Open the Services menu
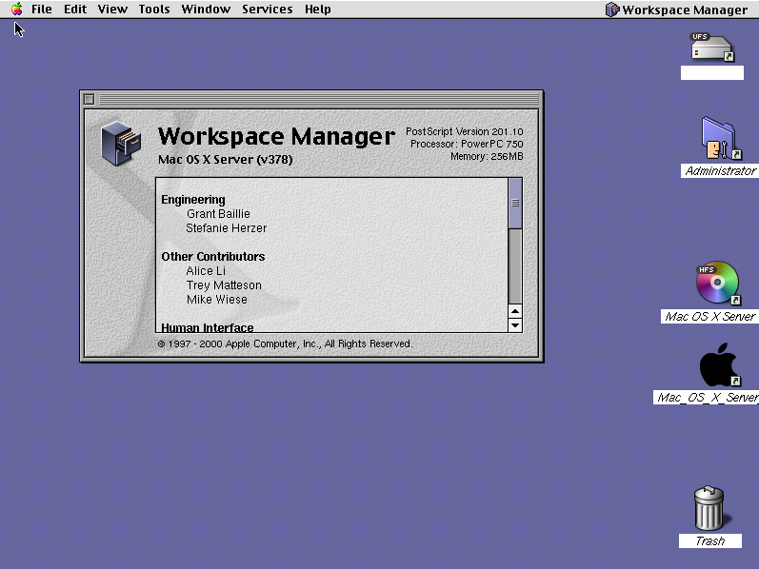The image size is (759, 569). 268,10
